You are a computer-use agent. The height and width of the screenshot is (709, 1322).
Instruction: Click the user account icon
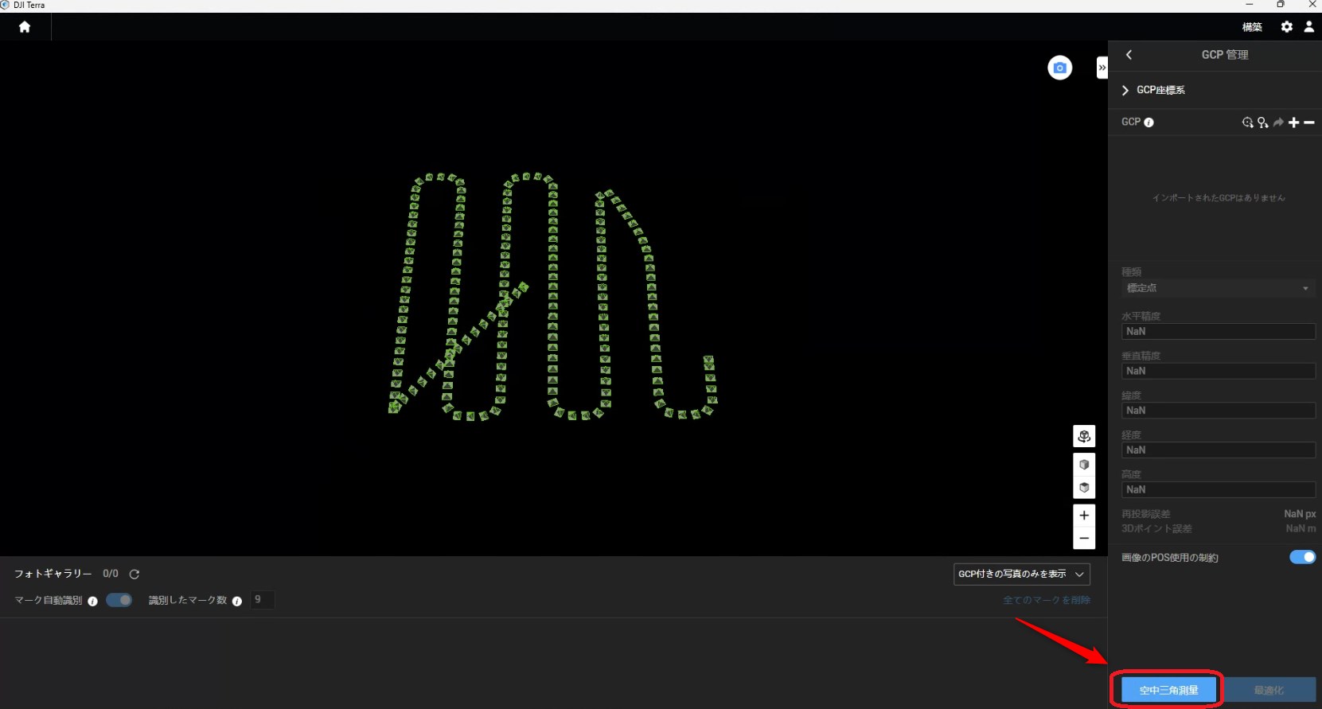pyautogui.click(x=1308, y=27)
